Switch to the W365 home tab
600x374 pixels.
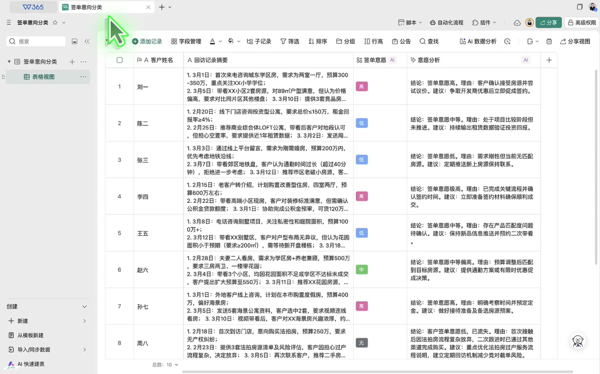pyautogui.click(x=33, y=7)
